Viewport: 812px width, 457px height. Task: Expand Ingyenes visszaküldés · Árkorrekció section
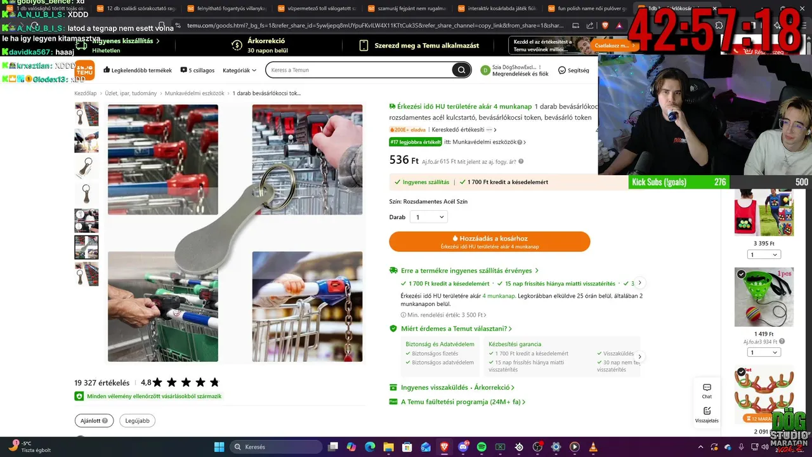click(457, 387)
